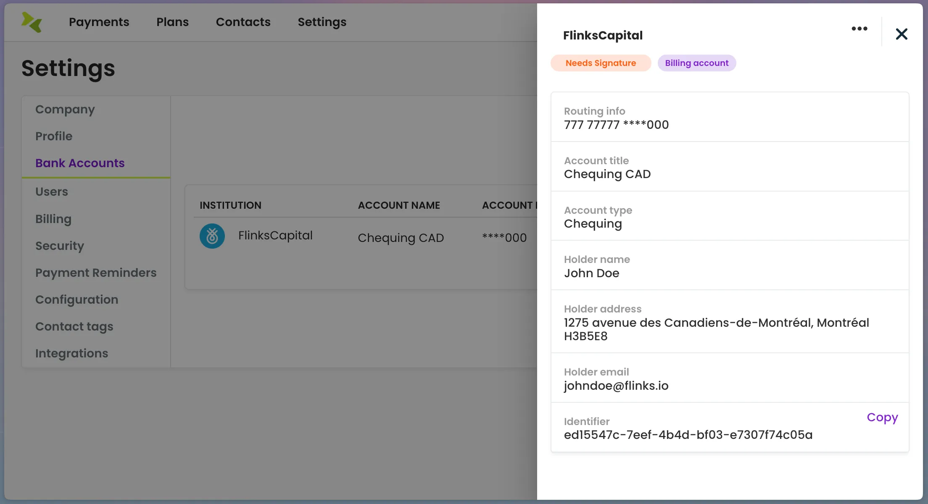The image size is (928, 504).
Task: Open the Configuration settings tab
Action: click(77, 299)
